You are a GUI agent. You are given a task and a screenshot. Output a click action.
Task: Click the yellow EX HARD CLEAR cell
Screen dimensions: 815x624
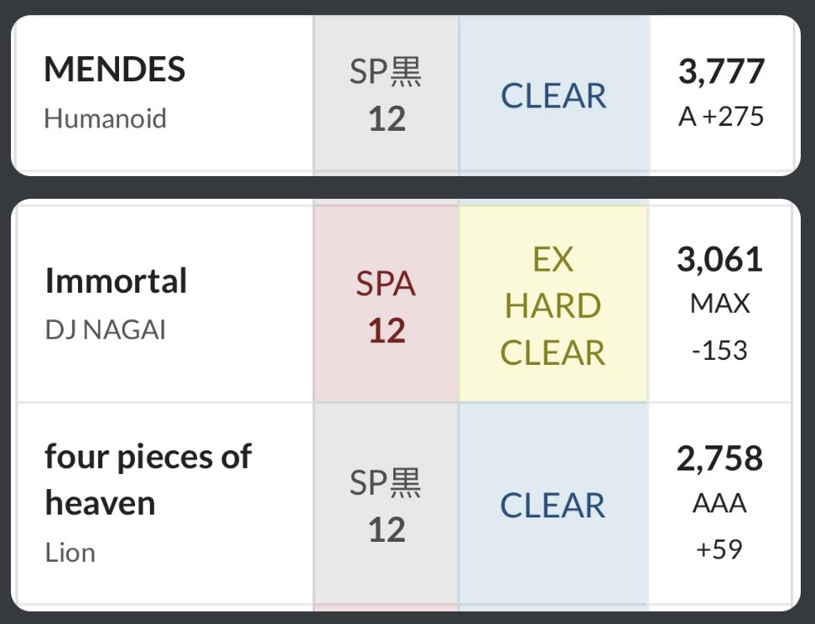tap(553, 306)
